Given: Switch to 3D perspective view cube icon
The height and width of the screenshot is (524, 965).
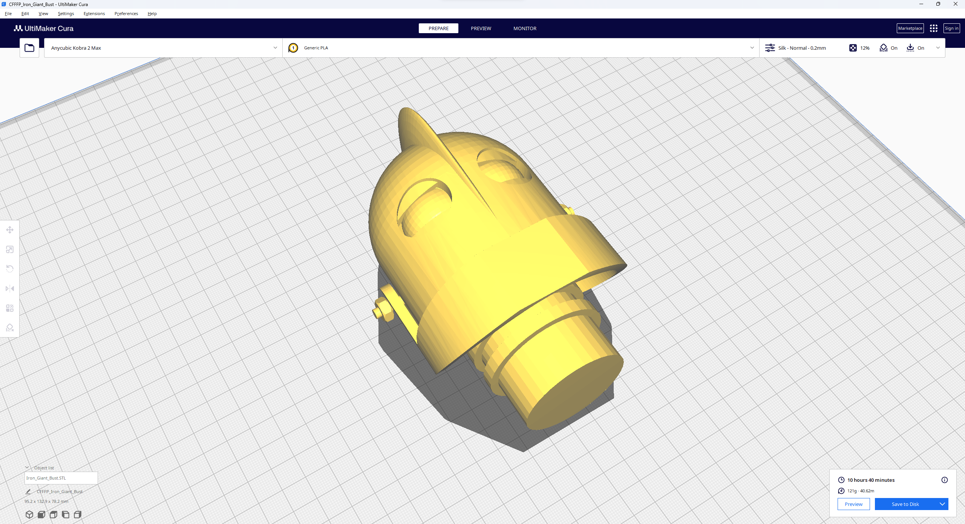Looking at the screenshot, I should [x=29, y=514].
